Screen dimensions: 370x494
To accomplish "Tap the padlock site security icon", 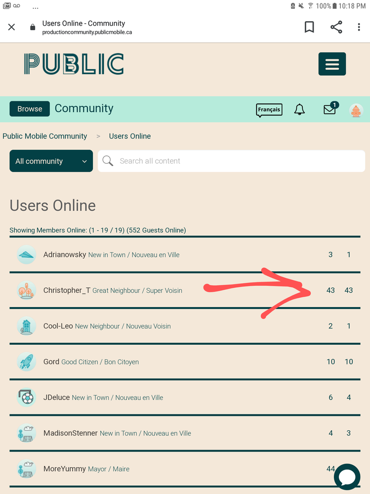I will [33, 27].
